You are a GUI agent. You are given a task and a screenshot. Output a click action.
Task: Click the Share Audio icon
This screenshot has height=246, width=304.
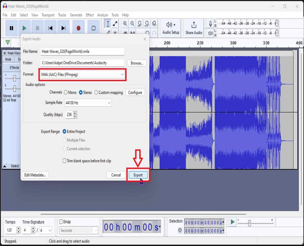click(x=194, y=28)
